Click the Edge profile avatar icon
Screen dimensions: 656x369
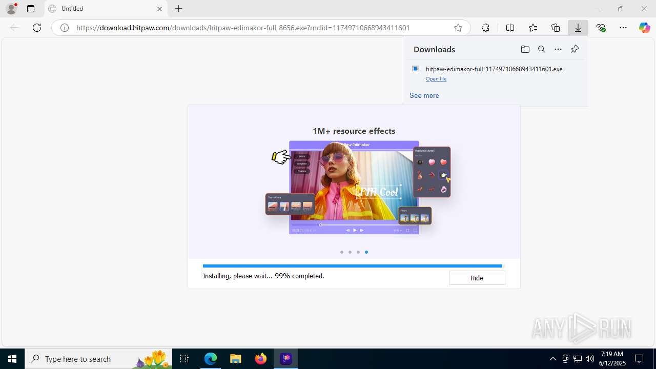[11, 9]
